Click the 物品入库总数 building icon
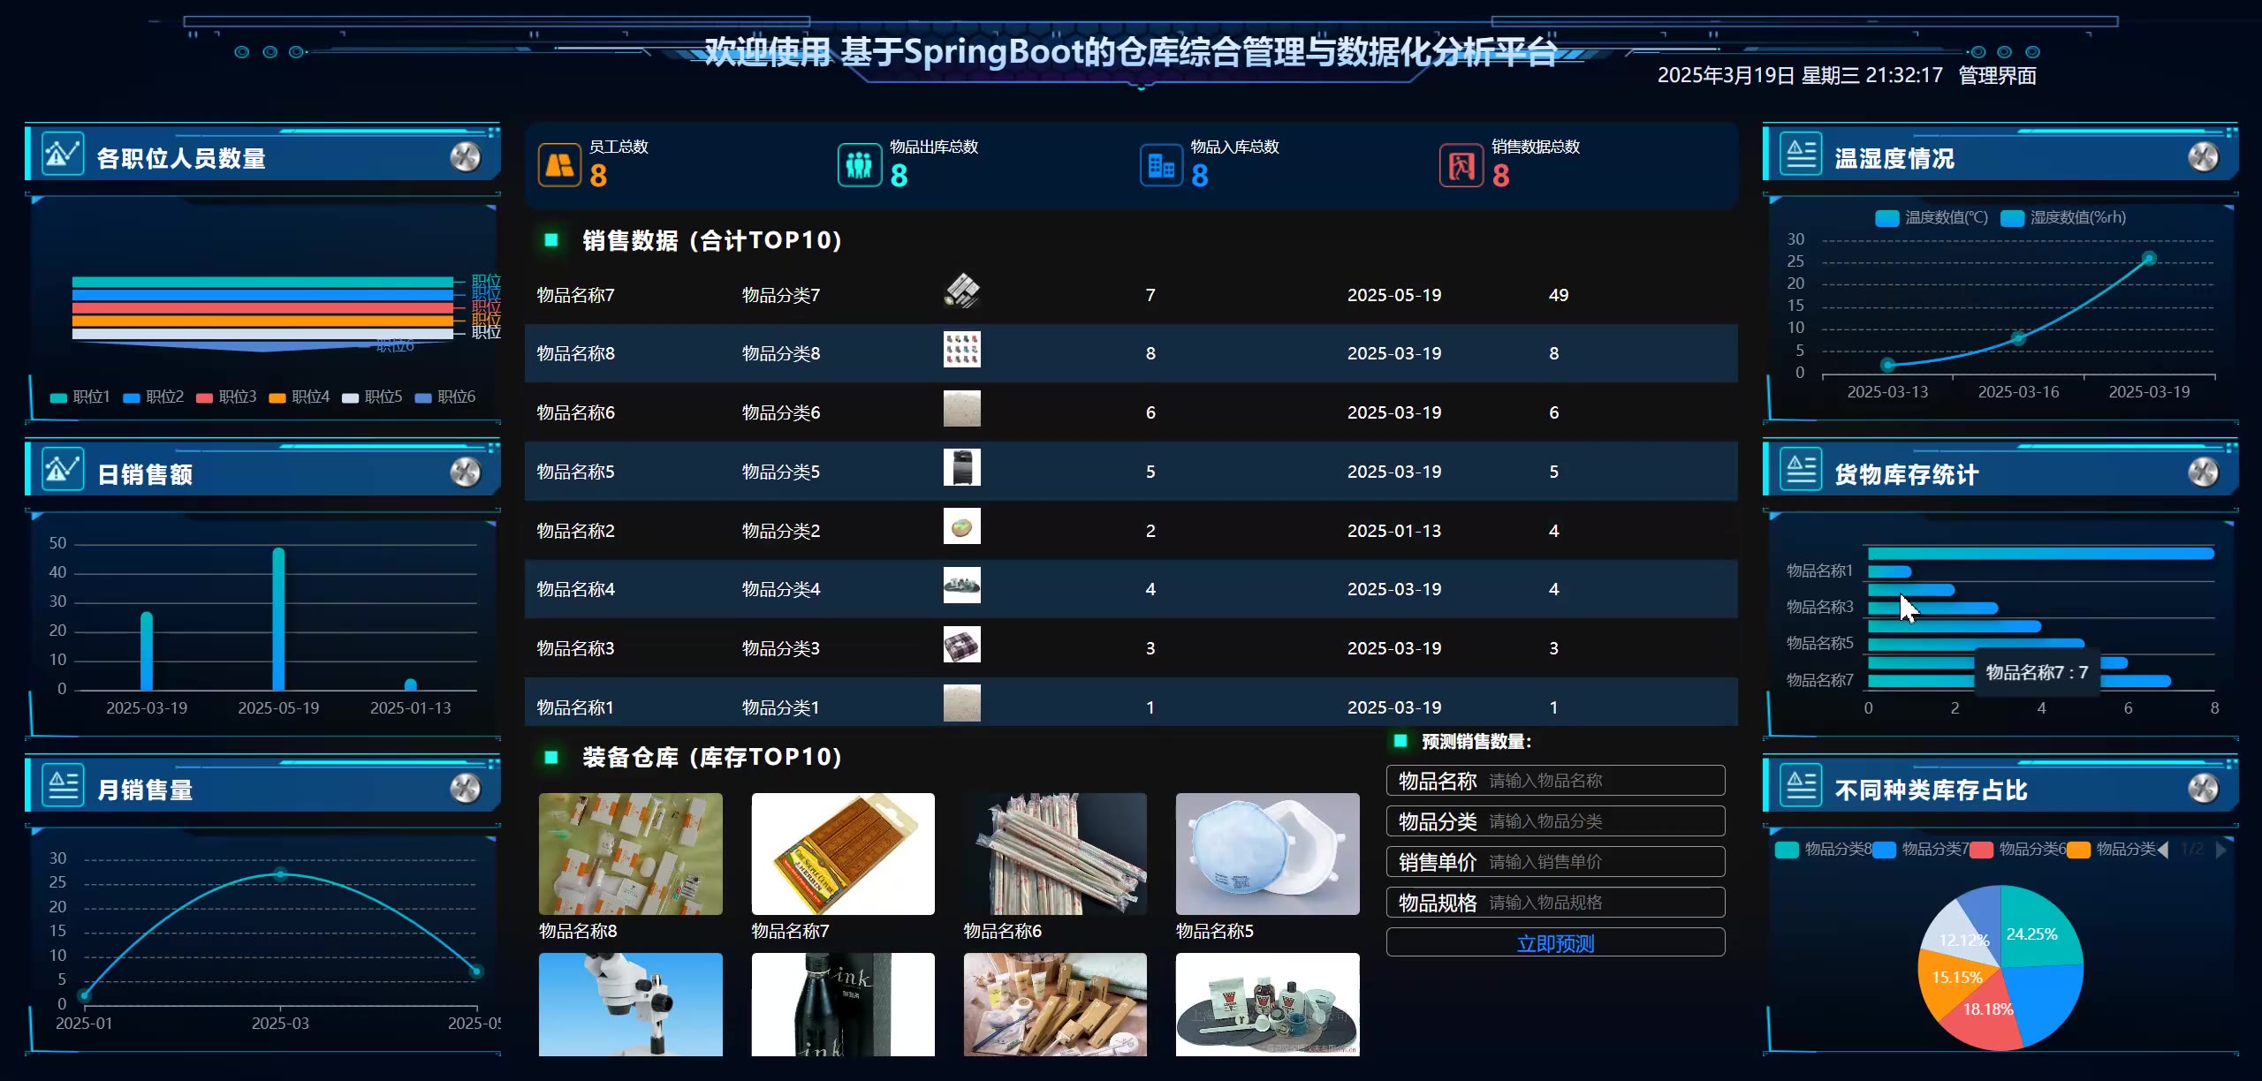2262x1081 pixels. click(1160, 165)
